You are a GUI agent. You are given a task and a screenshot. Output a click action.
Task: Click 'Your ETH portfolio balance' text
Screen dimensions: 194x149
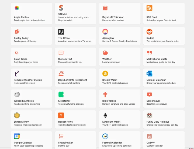(x=115, y=125)
